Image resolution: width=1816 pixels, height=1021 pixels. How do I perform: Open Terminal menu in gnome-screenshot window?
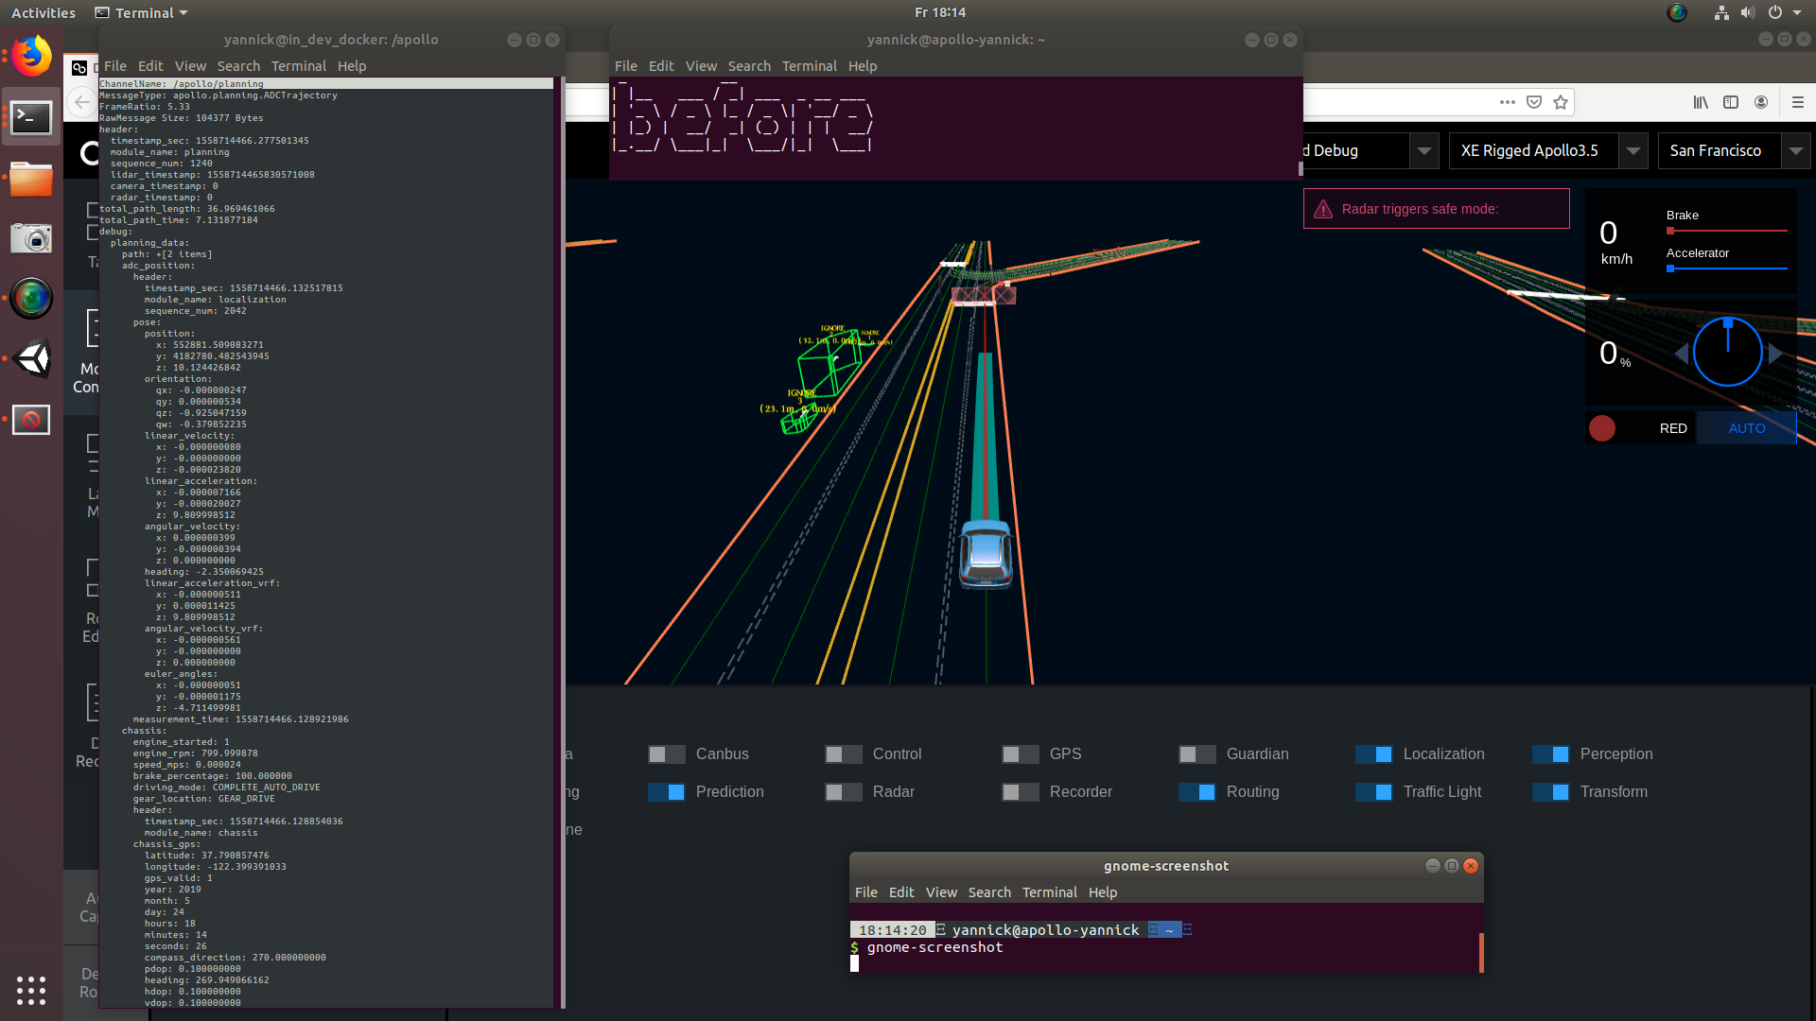[1049, 892]
